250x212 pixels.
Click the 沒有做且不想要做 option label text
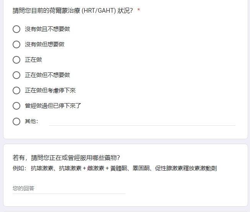point(47,29)
